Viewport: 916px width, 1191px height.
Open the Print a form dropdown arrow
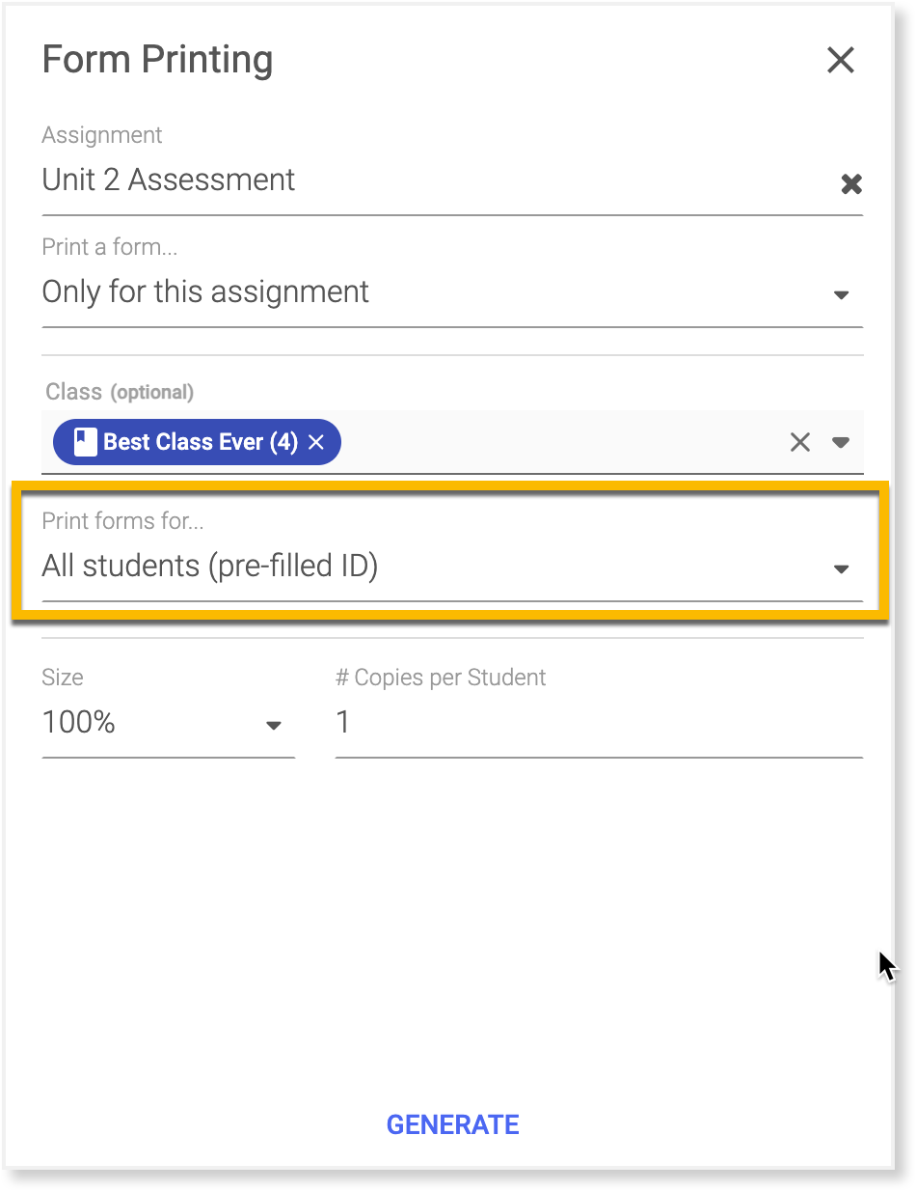click(x=841, y=294)
